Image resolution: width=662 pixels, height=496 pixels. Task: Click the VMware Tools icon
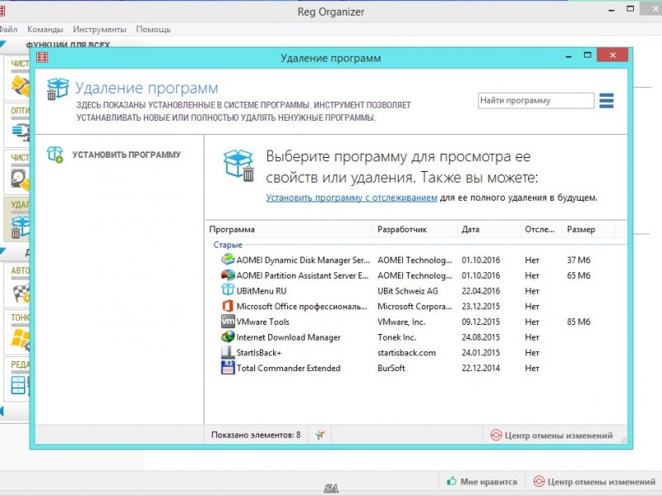click(x=228, y=322)
